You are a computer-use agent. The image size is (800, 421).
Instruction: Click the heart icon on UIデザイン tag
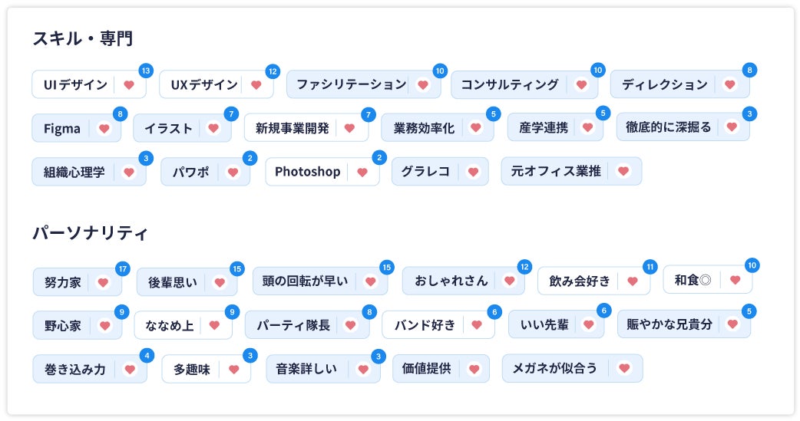tap(129, 85)
